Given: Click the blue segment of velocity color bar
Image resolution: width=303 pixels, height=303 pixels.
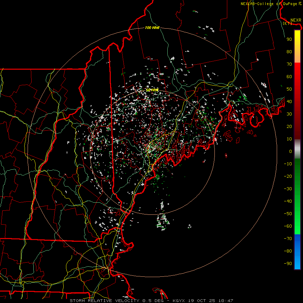Looking at the screenshot, I should click(297, 252).
